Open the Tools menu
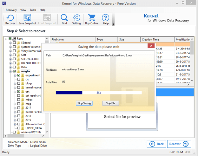The image size is (198, 156). [x=33, y=10]
